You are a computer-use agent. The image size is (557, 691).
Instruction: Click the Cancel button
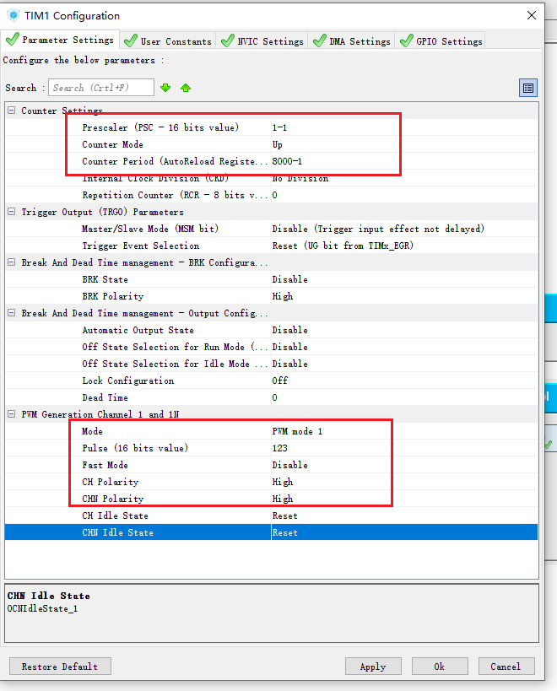tap(506, 667)
